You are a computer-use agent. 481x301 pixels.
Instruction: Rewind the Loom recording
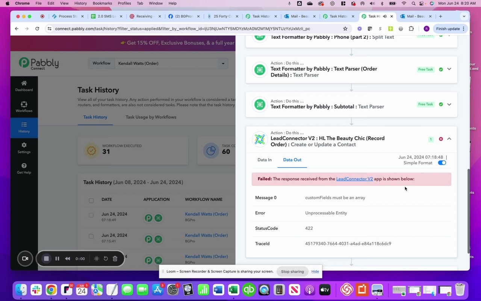pyautogui.click(x=68, y=258)
